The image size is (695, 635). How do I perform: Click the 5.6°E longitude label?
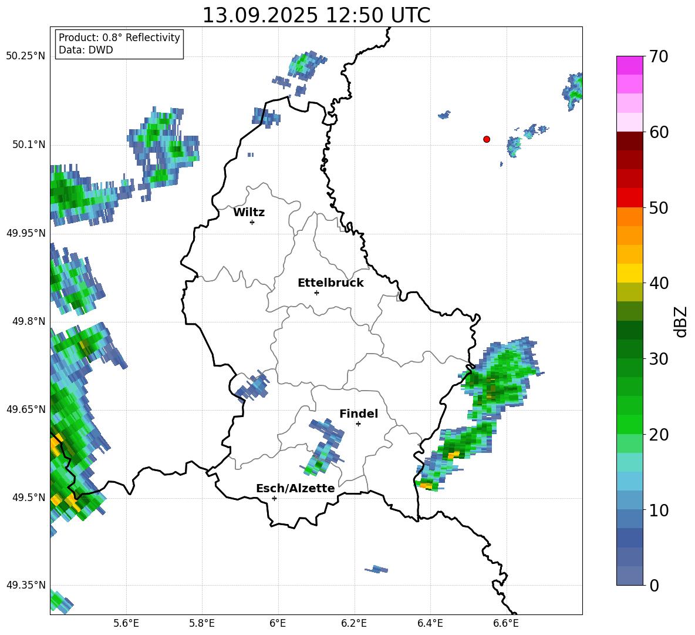[126, 623]
